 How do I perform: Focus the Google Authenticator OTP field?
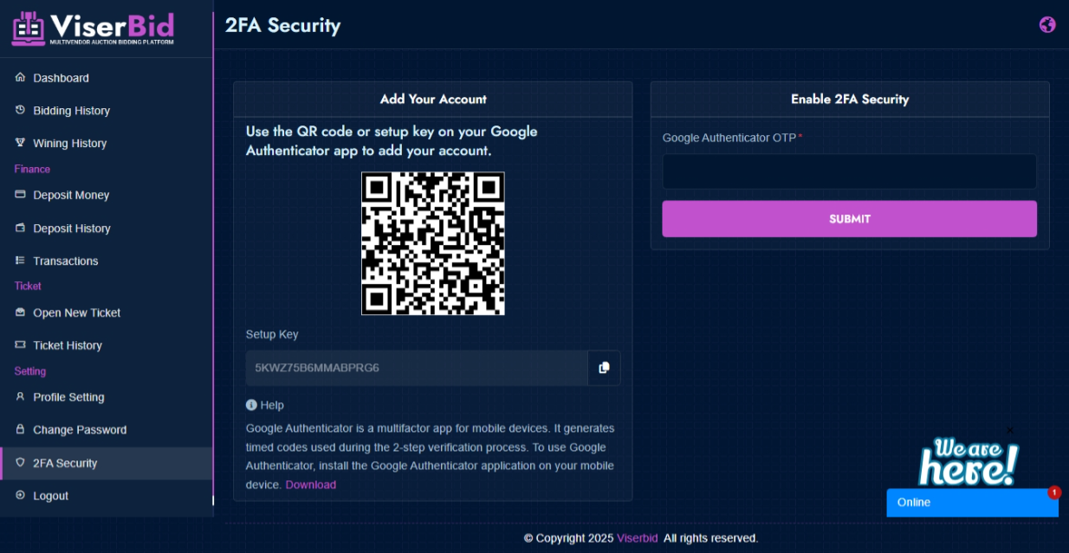849,171
